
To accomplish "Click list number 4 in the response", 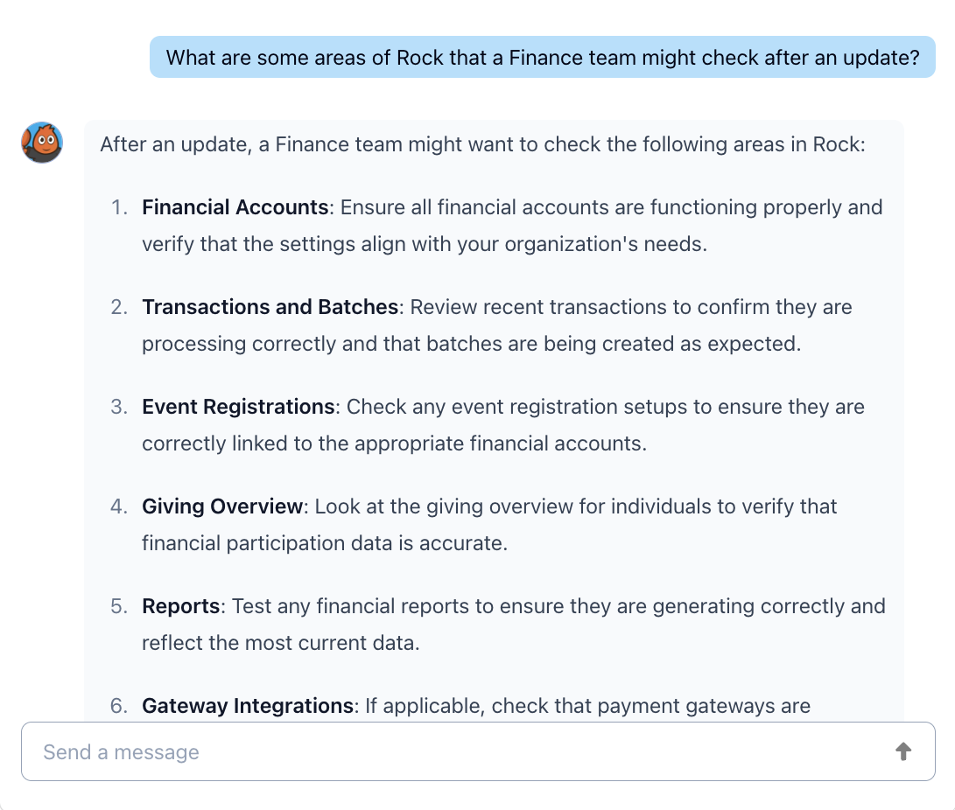I will (119, 506).
